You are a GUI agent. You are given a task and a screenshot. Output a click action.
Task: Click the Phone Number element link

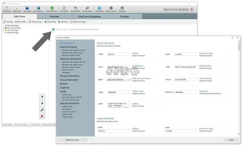coord(206,79)
